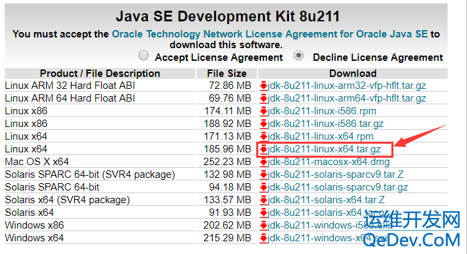Download jdk-8u211-solaris-x64.tar.Z
Screen dimensions: 467x254
[326, 200]
